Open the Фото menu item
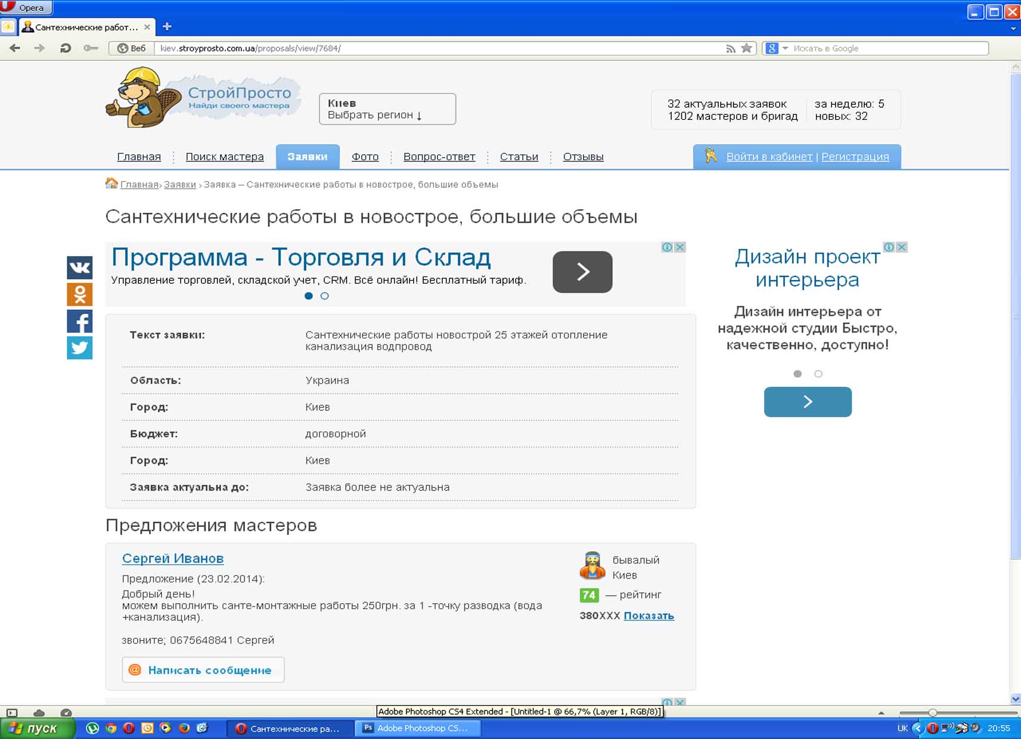The image size is (1021, 739). tap(365, 157)
